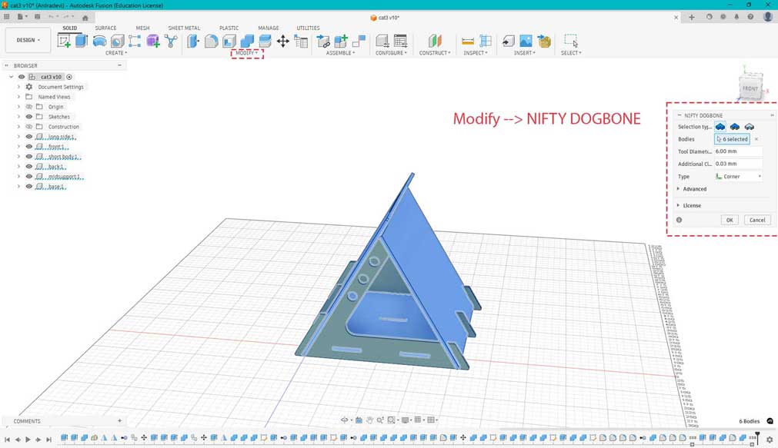The height and width of the screenshot is (448, 778).
Task: Play the timeline
Action: click(x=28, y=439)
